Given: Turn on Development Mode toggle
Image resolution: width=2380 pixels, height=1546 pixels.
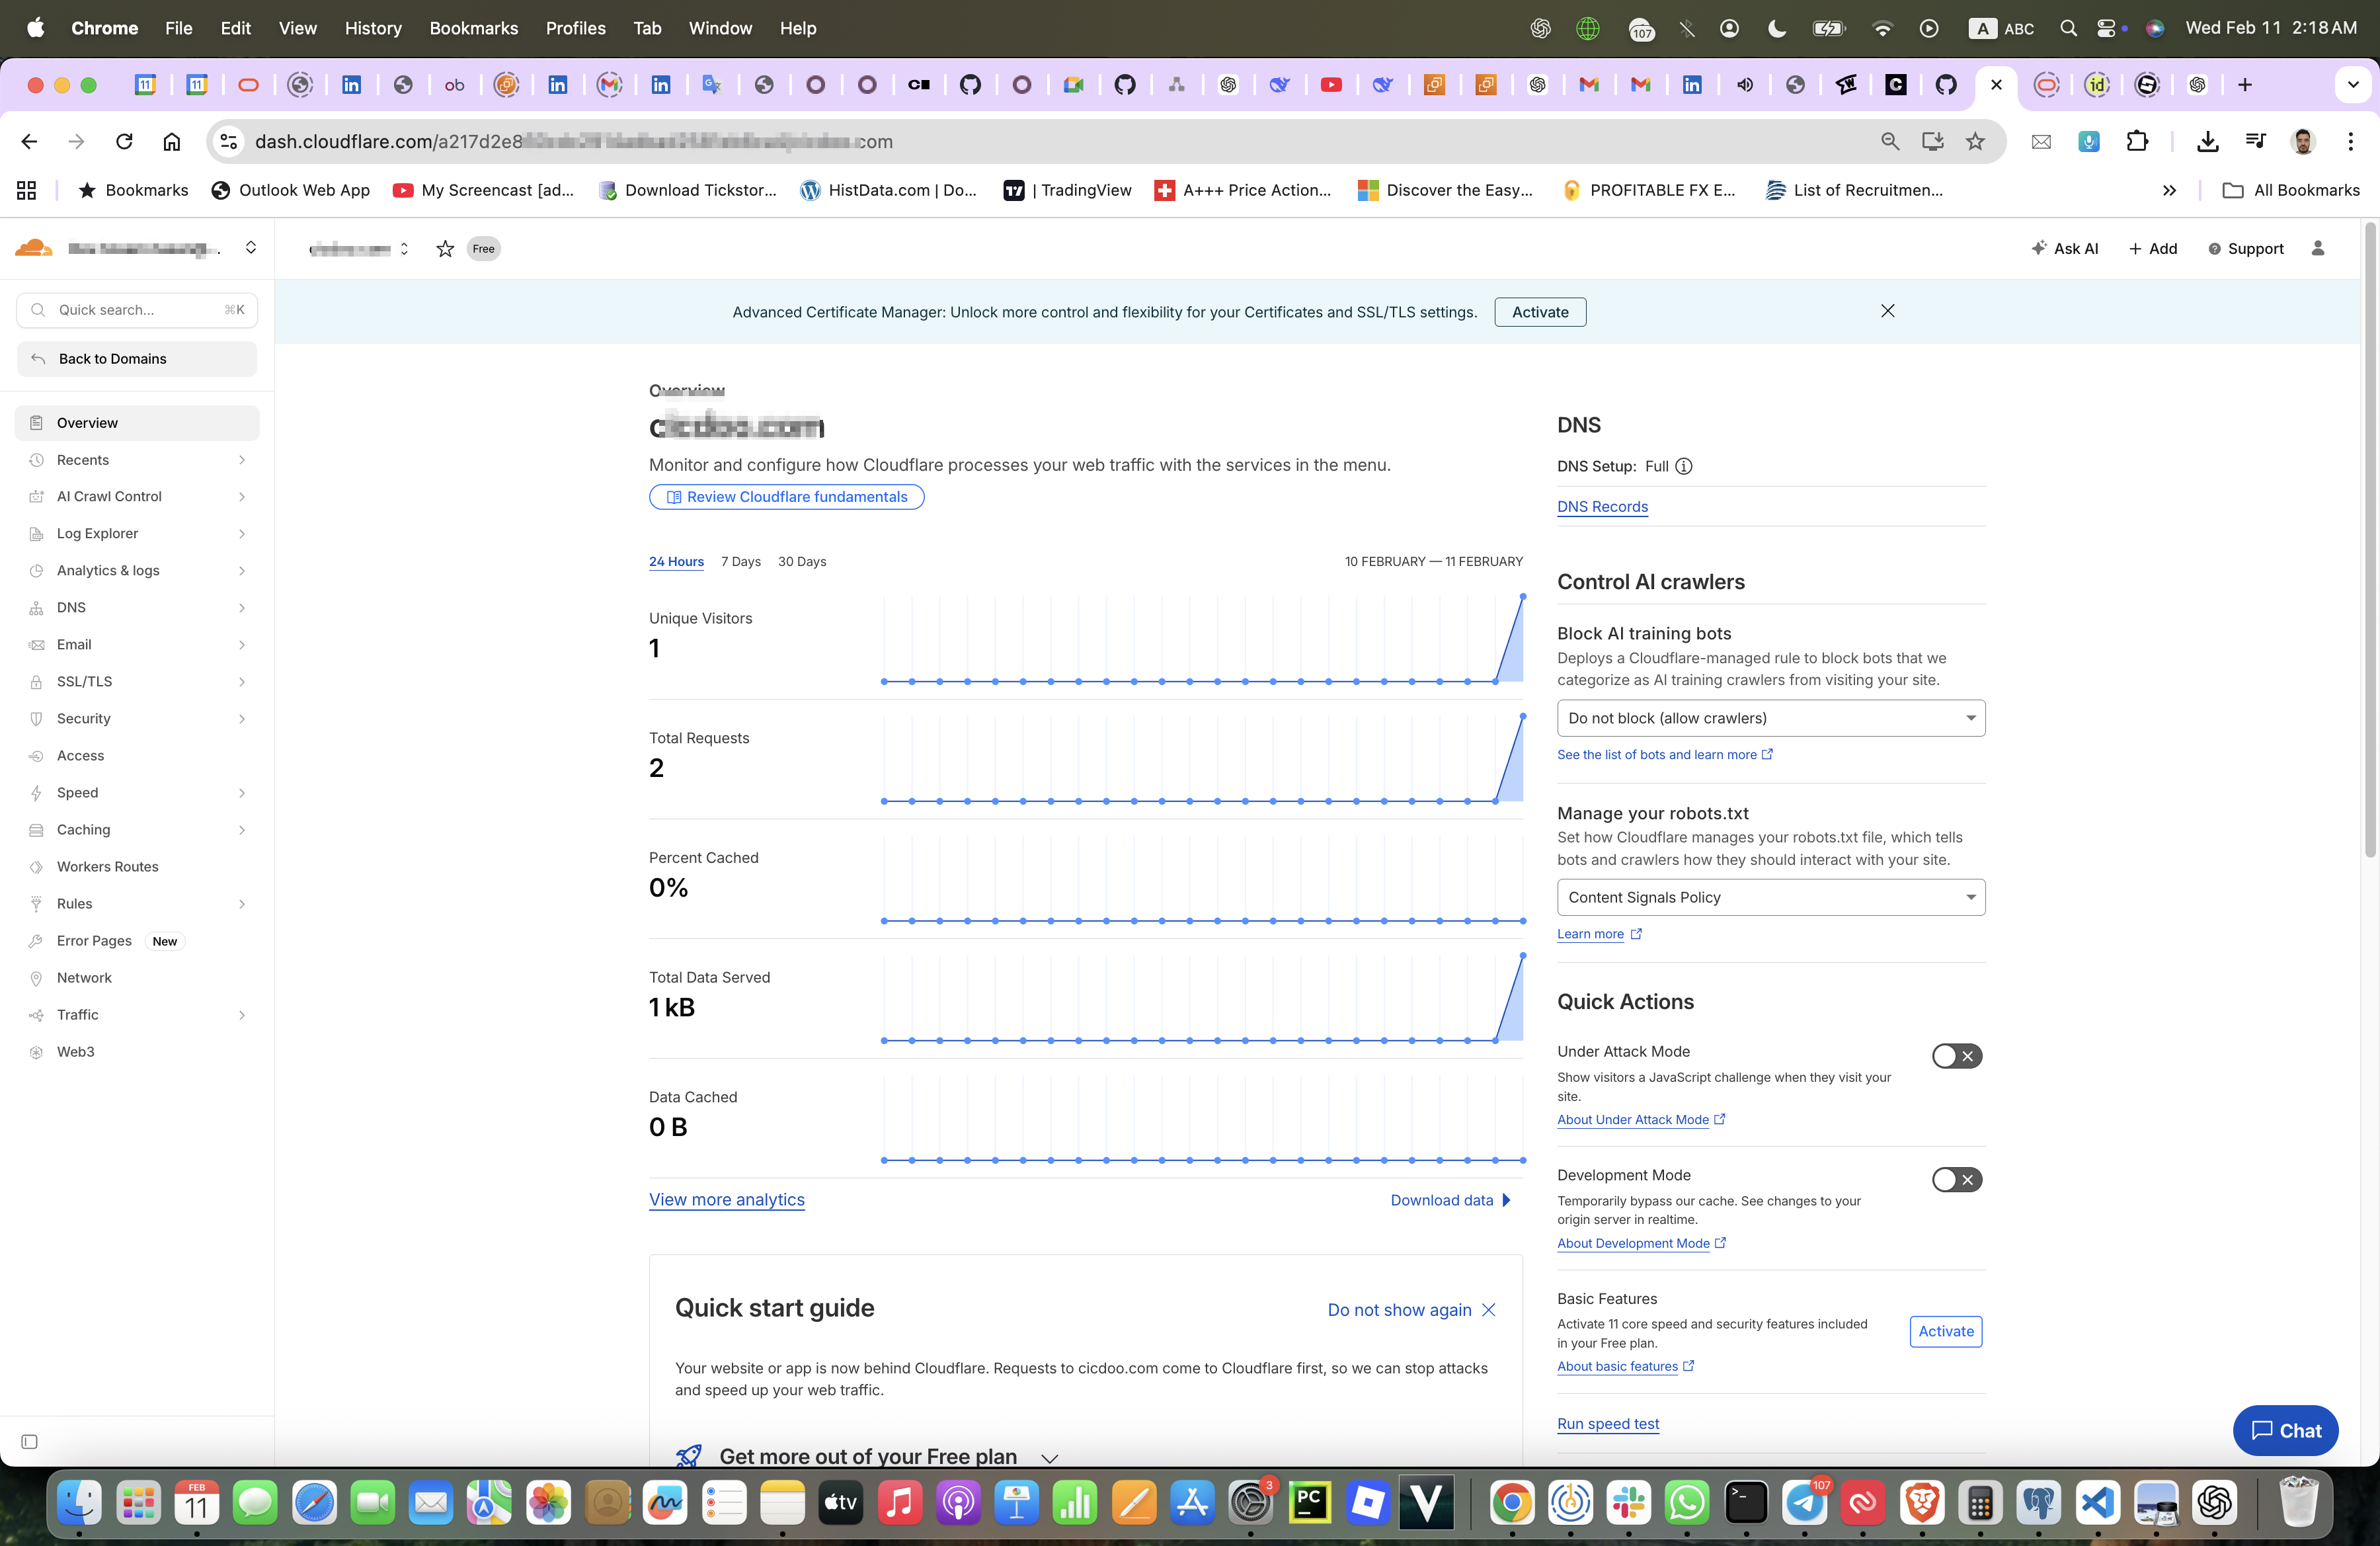Looking at the screenshot, I should pyautogui.click(x=1956, y=1180).
